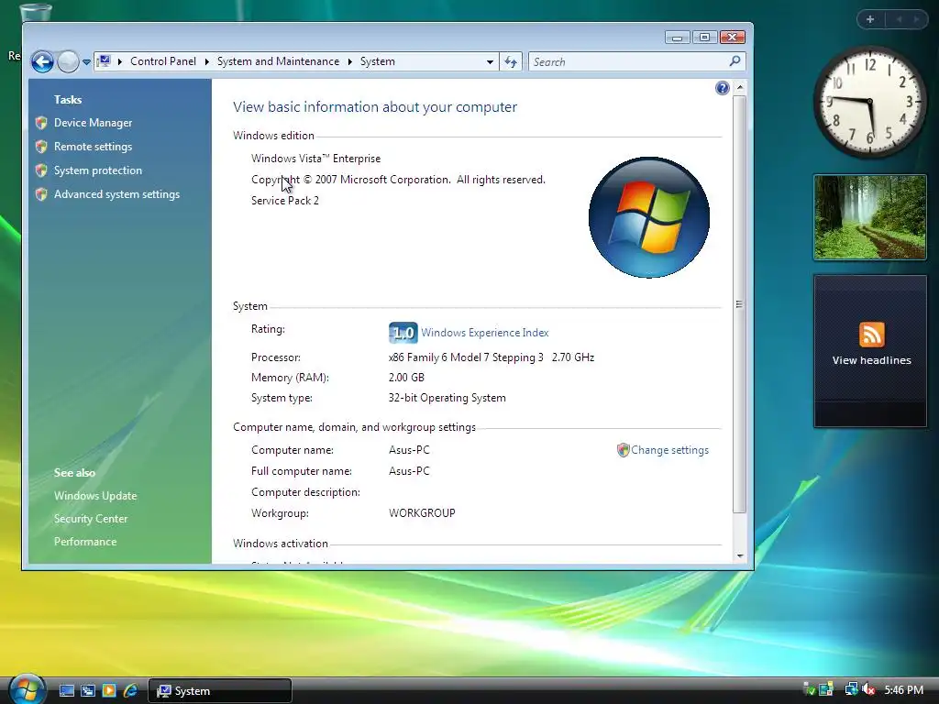The height and width of the screenshot is (704, 939).
Task: Open Security Center under See also
Action: [x=91, y=519]
